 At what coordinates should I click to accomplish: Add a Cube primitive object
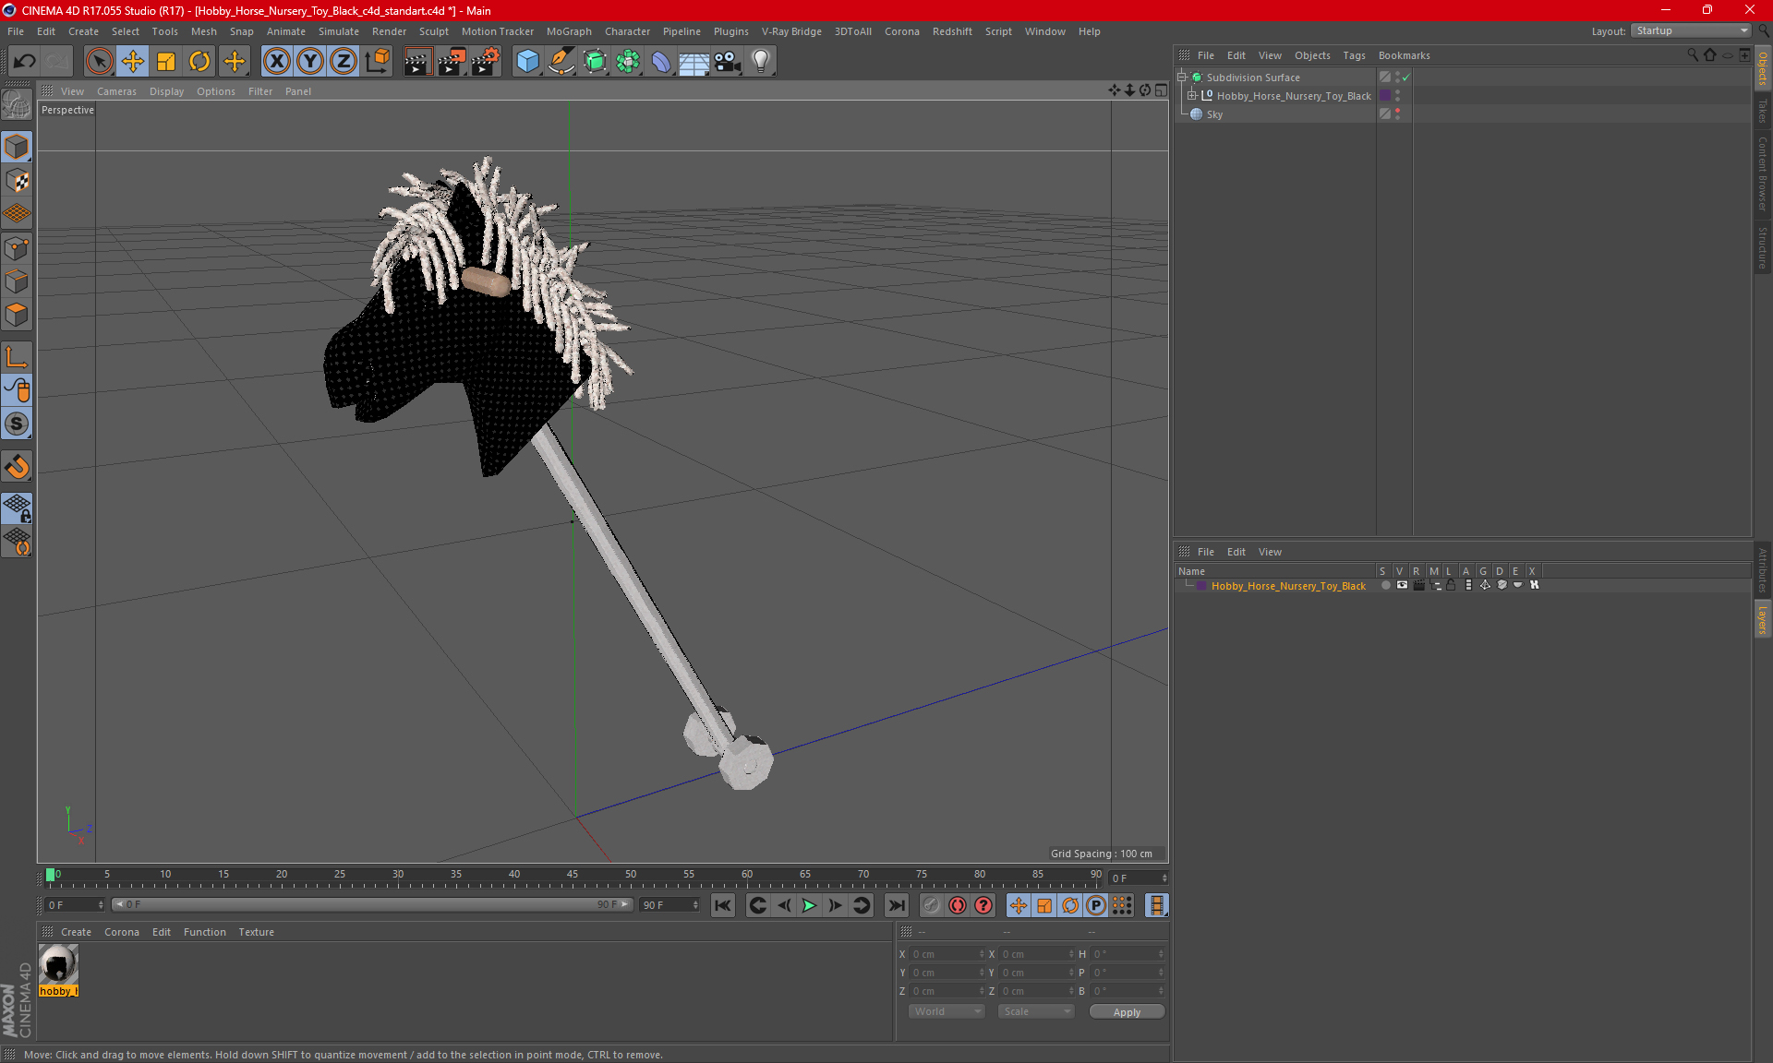pyautogui.click(x=527, y=61)
